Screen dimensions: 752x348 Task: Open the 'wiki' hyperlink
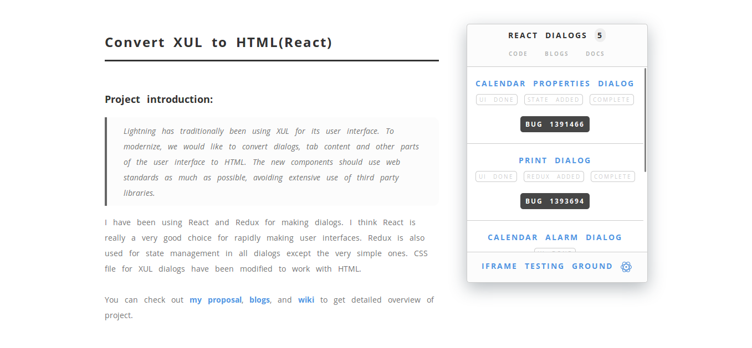point(306,299)
